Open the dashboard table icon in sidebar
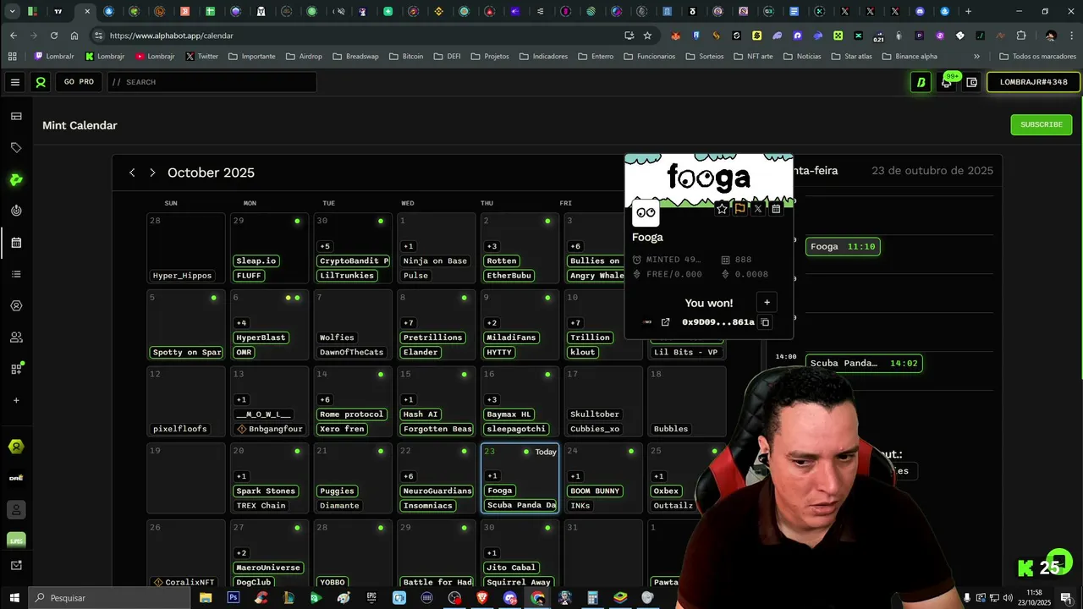This screenshot has width=1083, height=609. [16, 116]
